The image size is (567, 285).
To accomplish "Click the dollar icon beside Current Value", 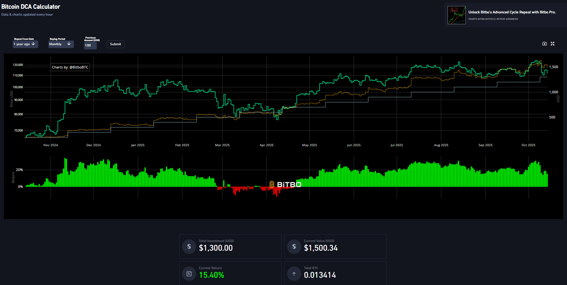I will 294,246.
